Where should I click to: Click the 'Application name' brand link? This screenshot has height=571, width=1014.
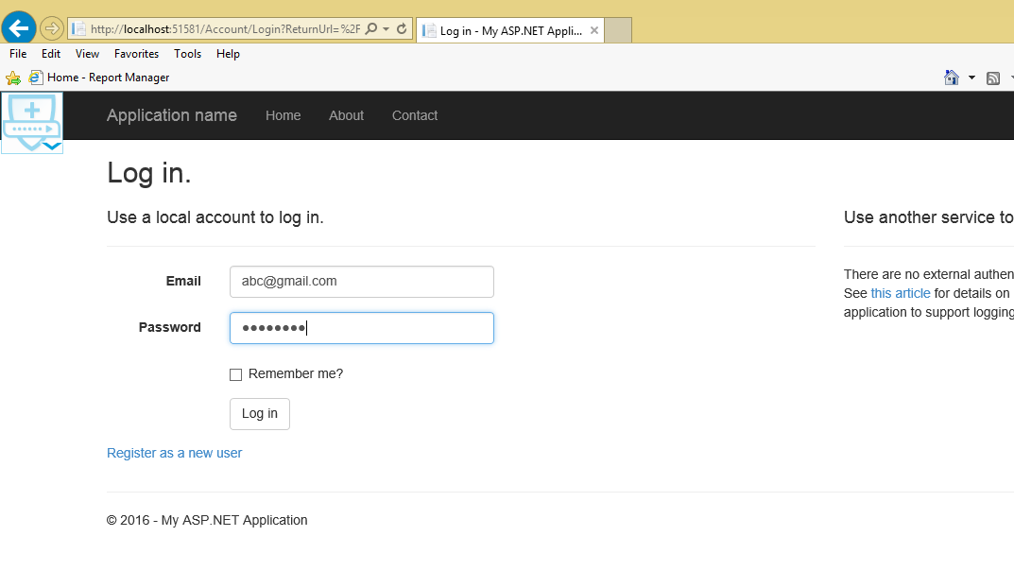click(x=172, y=115)
